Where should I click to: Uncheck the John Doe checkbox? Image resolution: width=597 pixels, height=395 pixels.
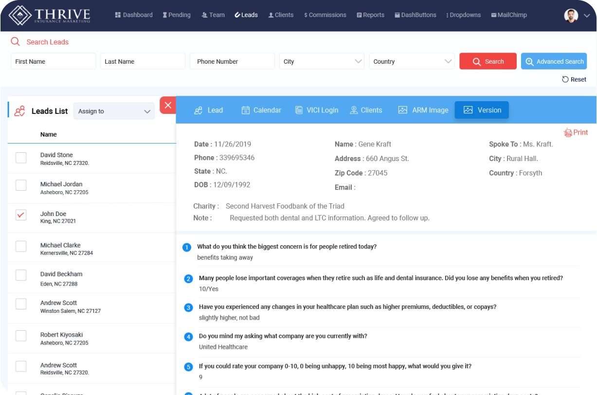(21, 215)
